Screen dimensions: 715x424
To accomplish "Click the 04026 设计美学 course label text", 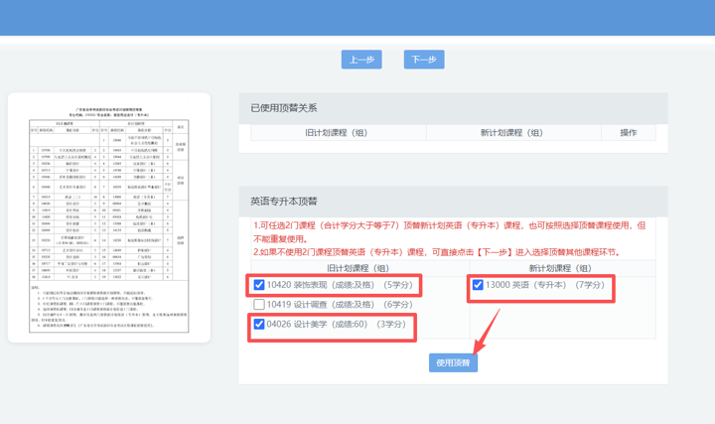I will point(336,324).
